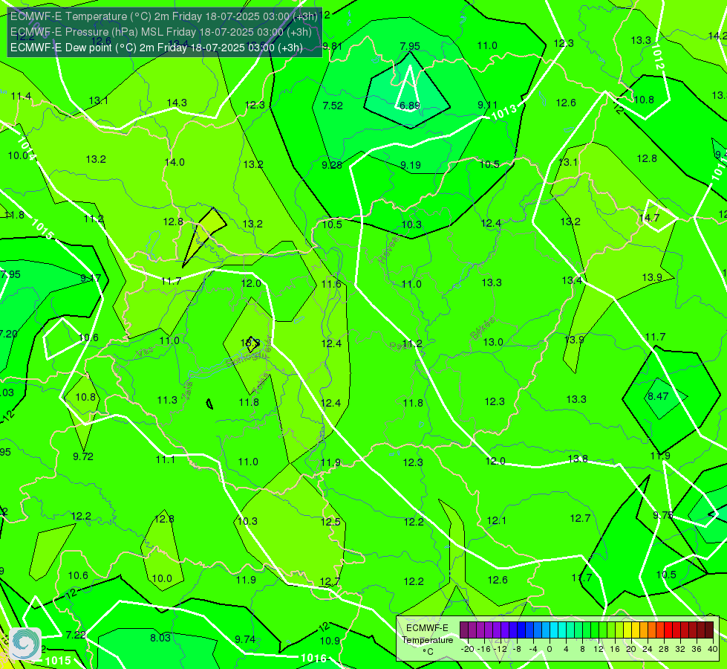Screen dimensions: 727x669
Task: Select the ECMWF-E Temperature 2m layer label
Action: (163, 16)
